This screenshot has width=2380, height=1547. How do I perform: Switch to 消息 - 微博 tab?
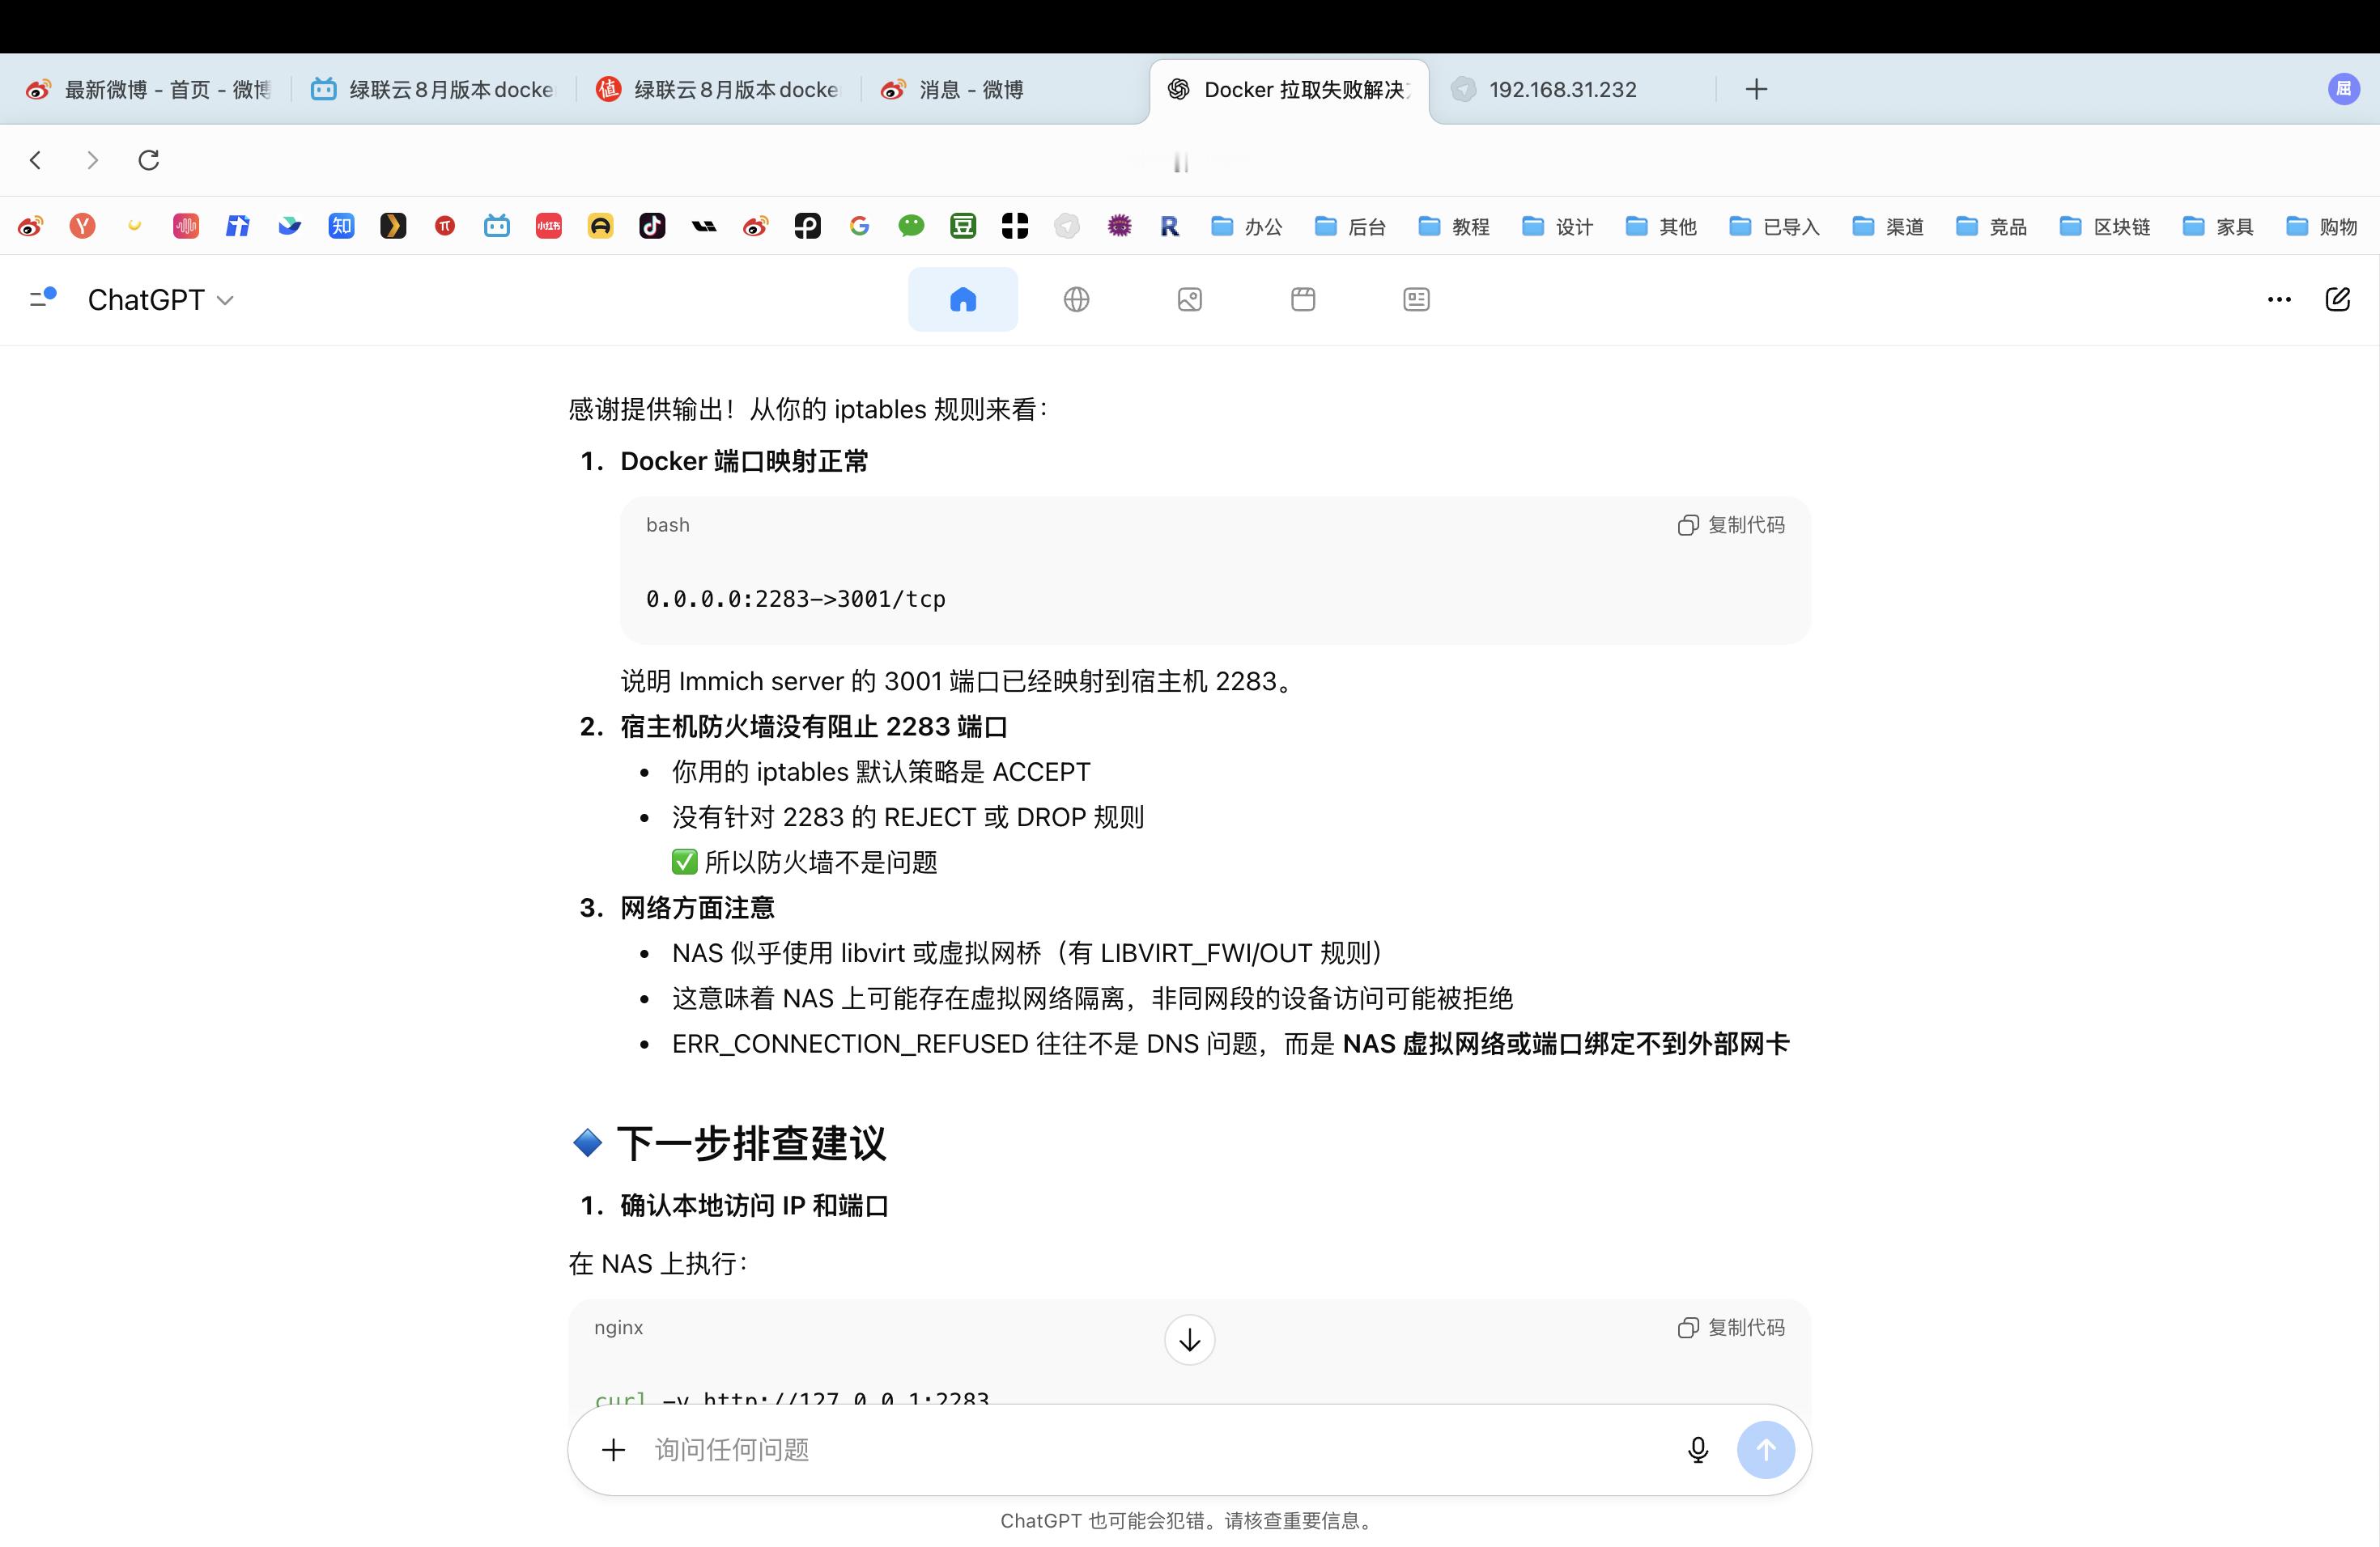970,90
